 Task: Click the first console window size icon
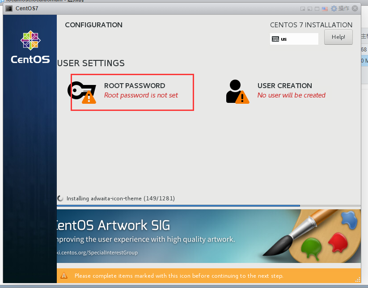pos(303,9)
